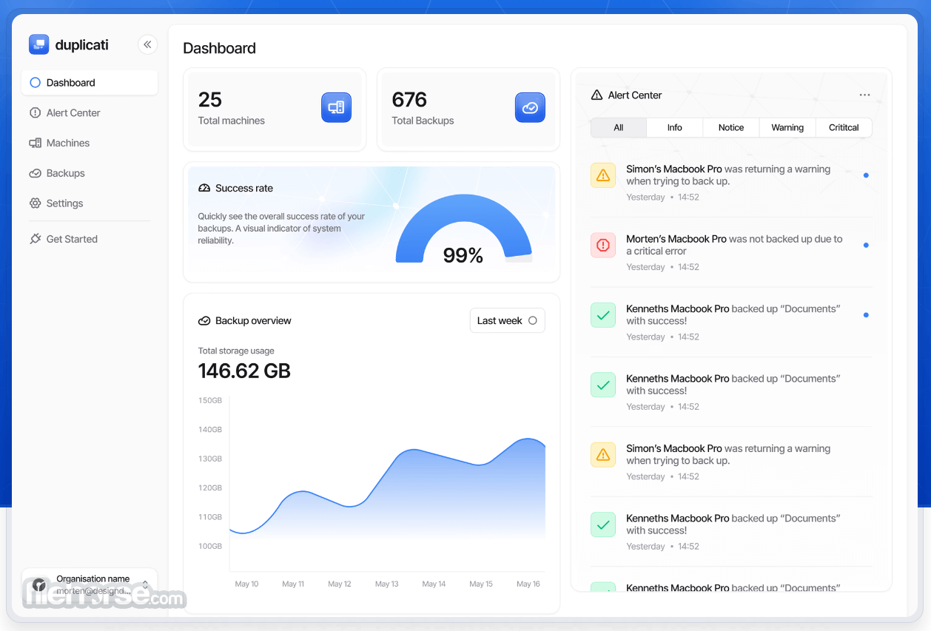Click the May 16 chart axis label

pyautogui.click(x=528, y=584)
